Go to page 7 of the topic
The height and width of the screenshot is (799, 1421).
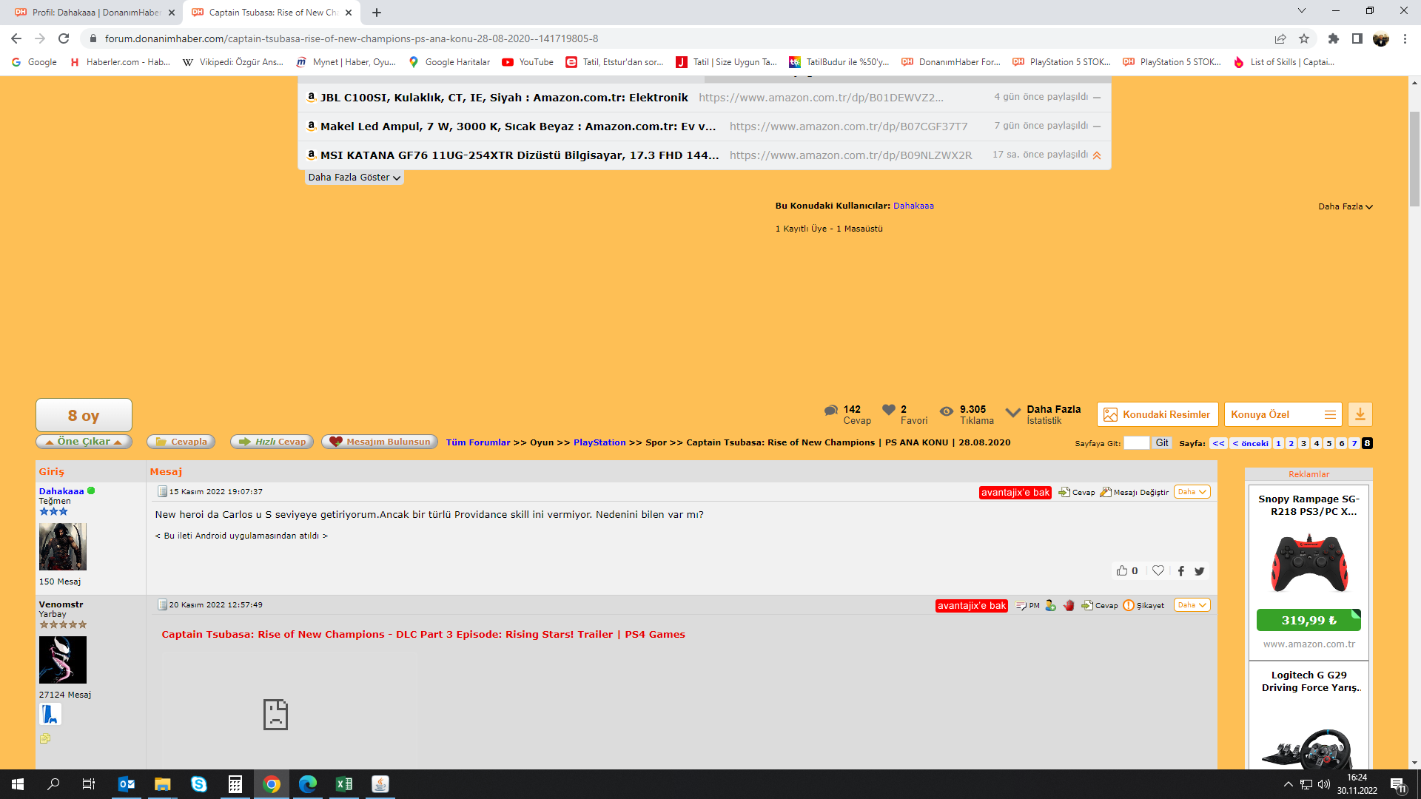coord(1354,443)
